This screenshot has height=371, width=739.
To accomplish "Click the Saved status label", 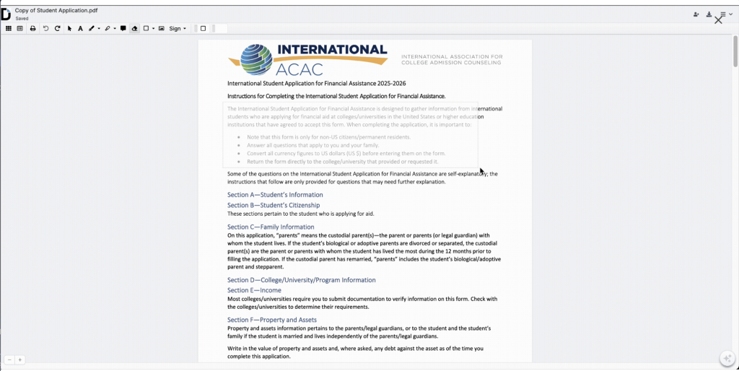I will (x=22, y=18).
